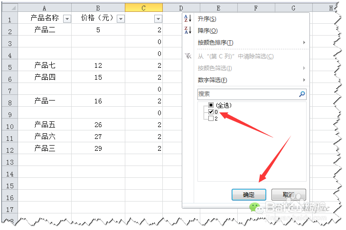Expand the 按颜色排序 submenu
The image size is (346, 230).
[304, 42]
